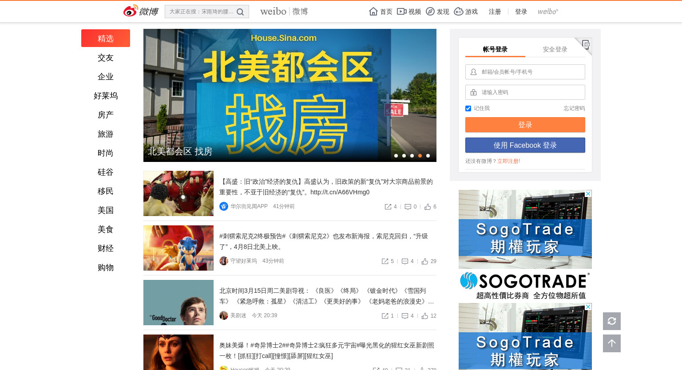Share the 刺猬索尼克2 post
Screen dimensions: 682x370
pos(385,261)
